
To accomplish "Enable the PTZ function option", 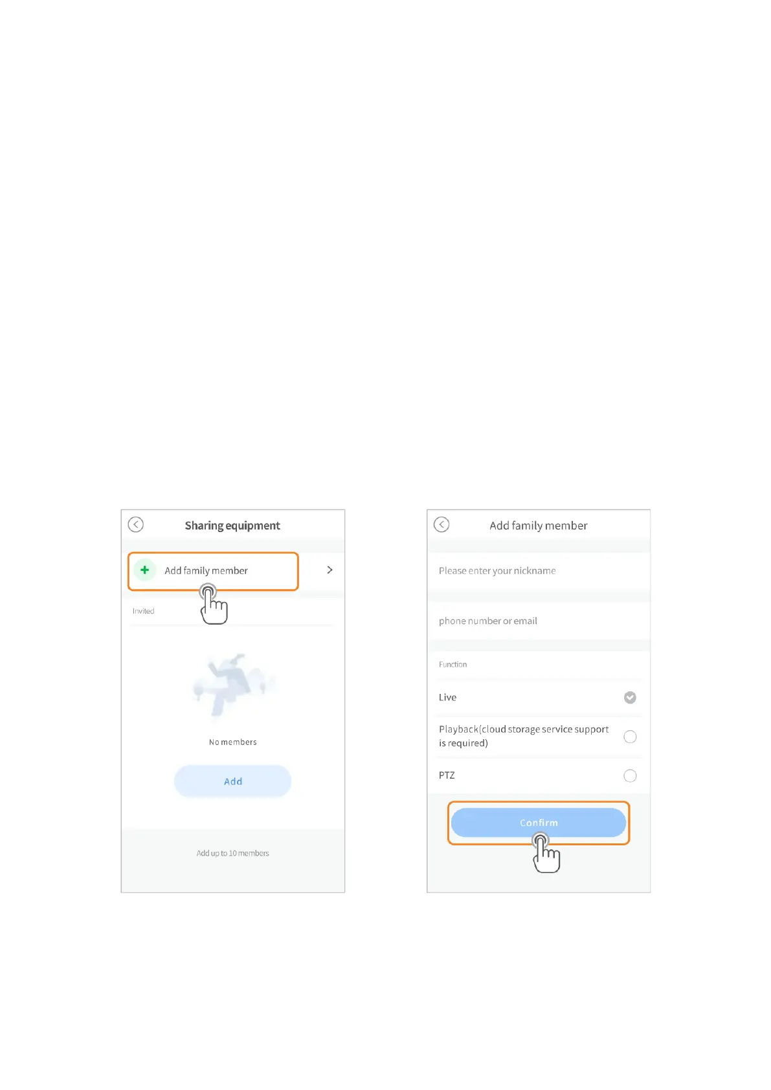I will (x=630, y=775).
